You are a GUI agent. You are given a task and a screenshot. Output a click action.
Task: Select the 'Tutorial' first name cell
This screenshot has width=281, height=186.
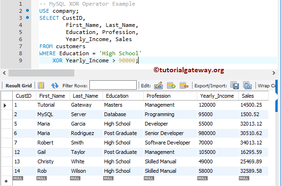point(53,105)
